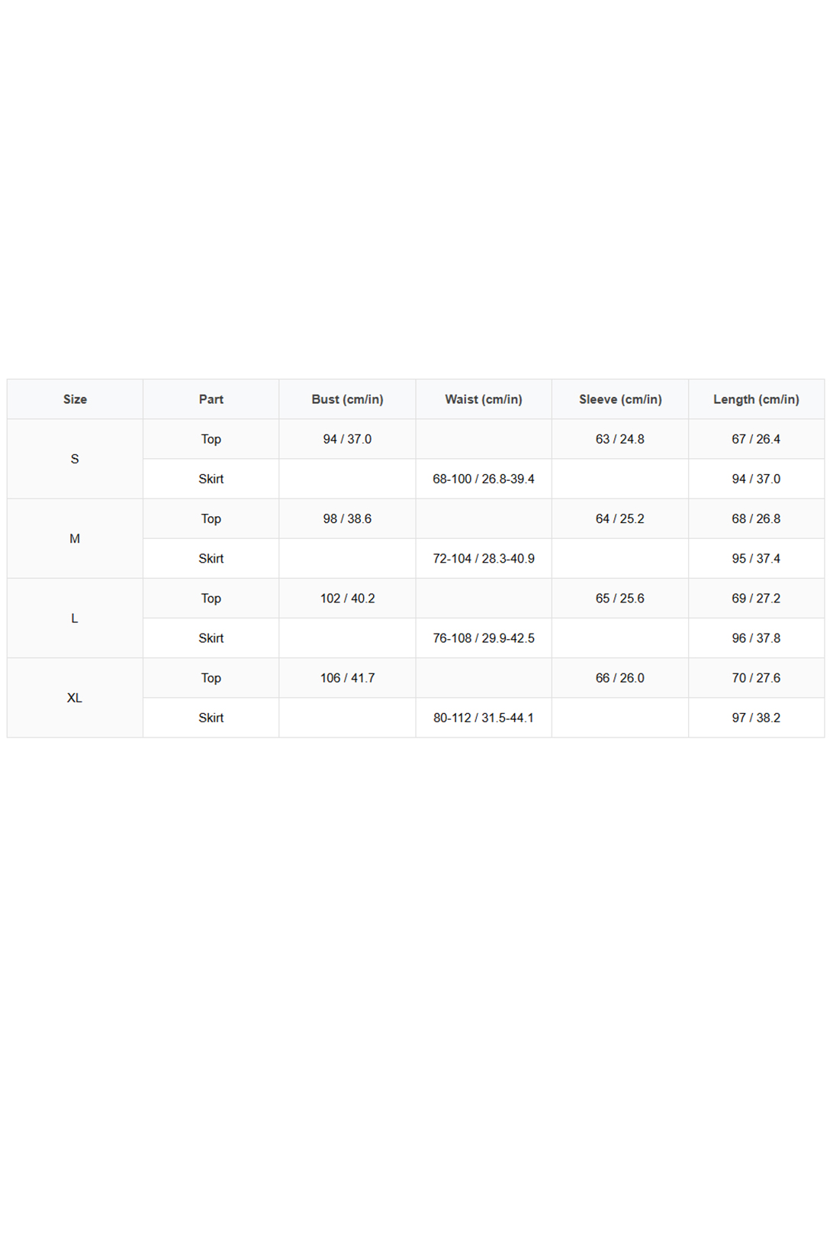This screenshot has width=830, height=1246.
Task: Click waist value 68-100 / 26.8-39.4
Action: pyautogui.click(x=484, y=479)
